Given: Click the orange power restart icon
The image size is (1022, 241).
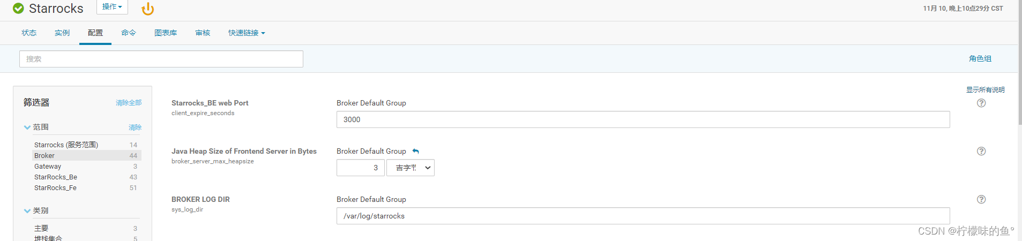Looking at the screenshot, I should 147,9.
